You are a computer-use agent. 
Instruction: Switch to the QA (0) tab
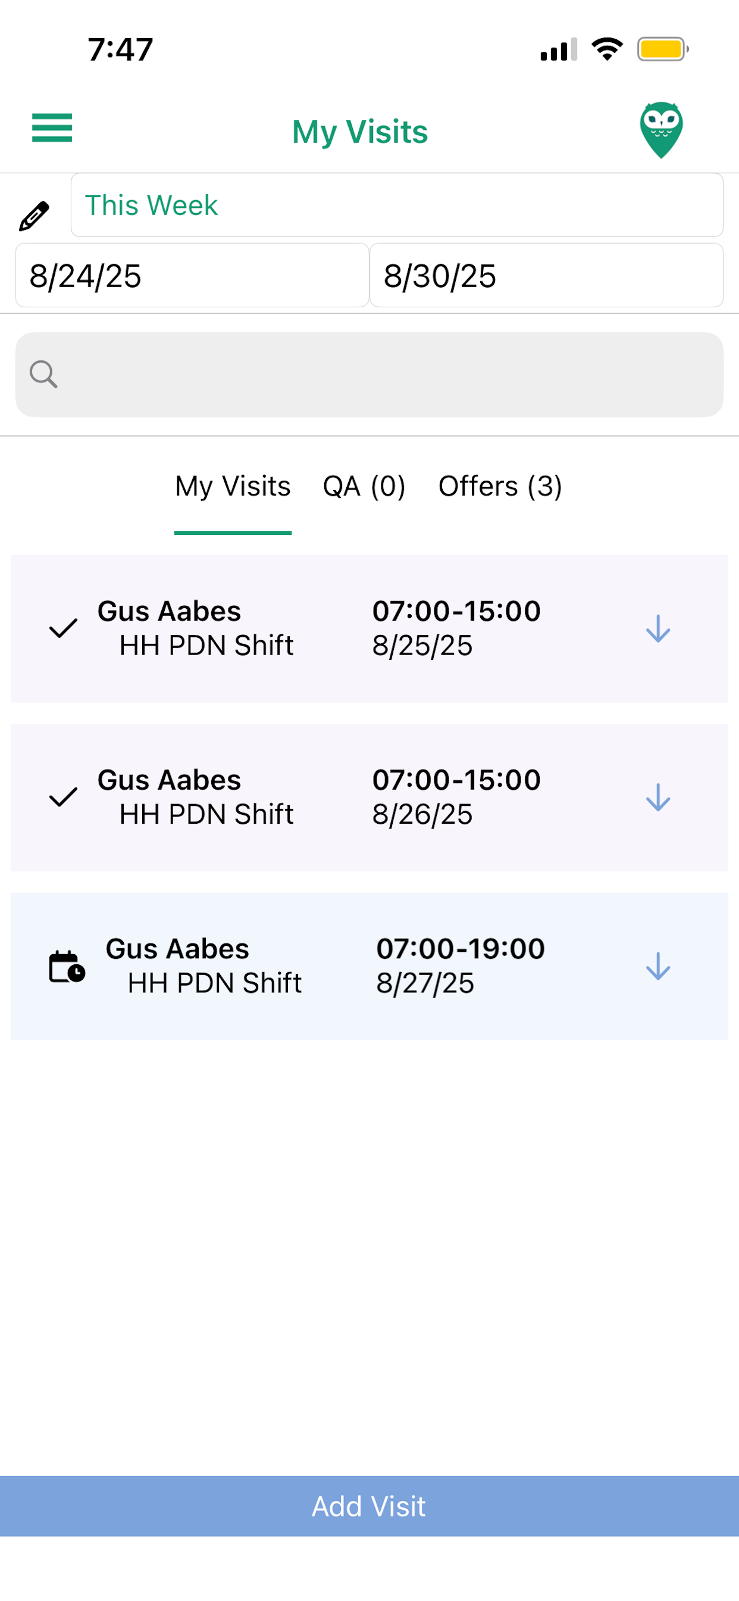pos(364,486)
